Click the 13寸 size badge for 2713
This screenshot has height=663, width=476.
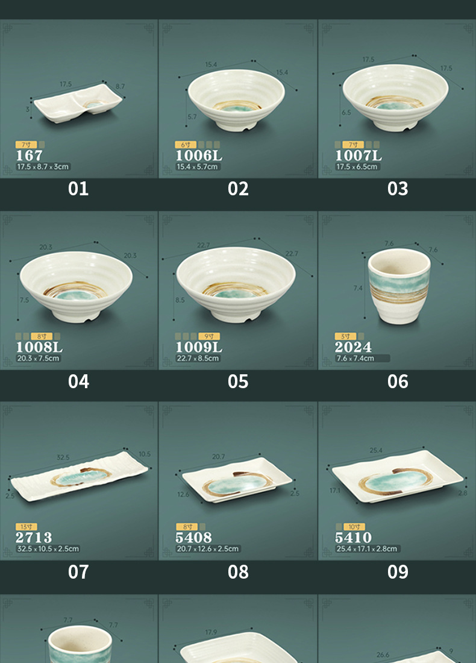[26, 527]
